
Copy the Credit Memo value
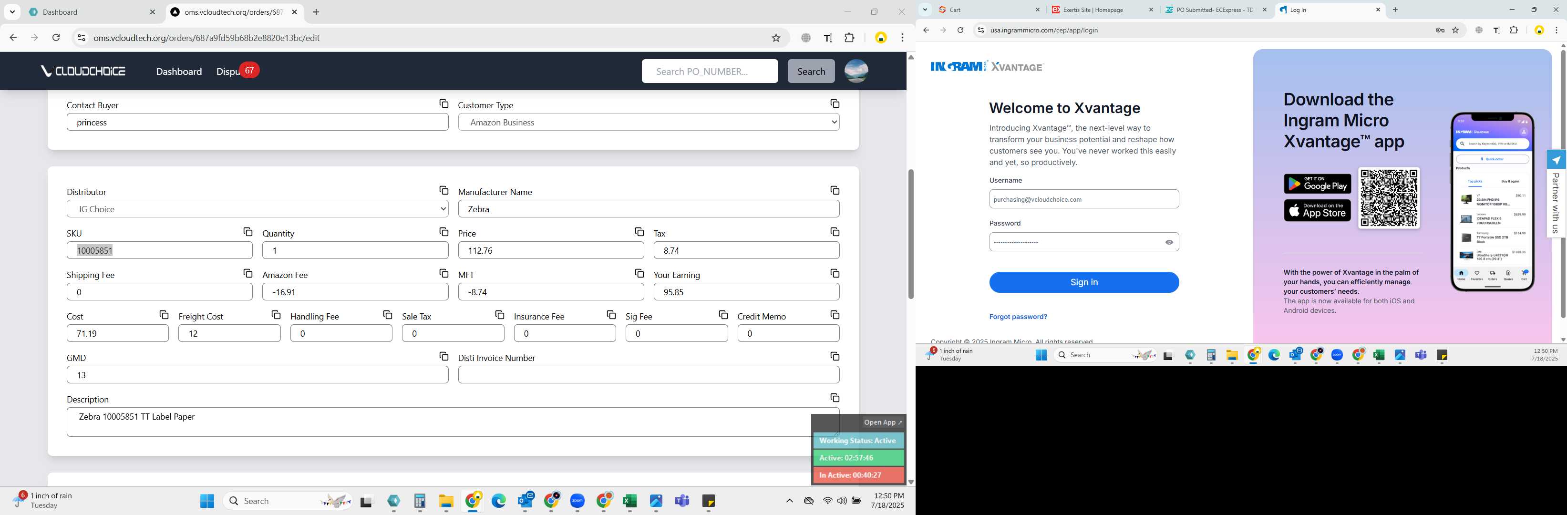(x=835, y=315)
